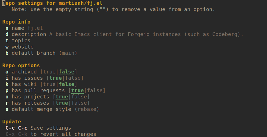Click the 'n' key for repo name

pyautogui.click(x=7, y=28)
